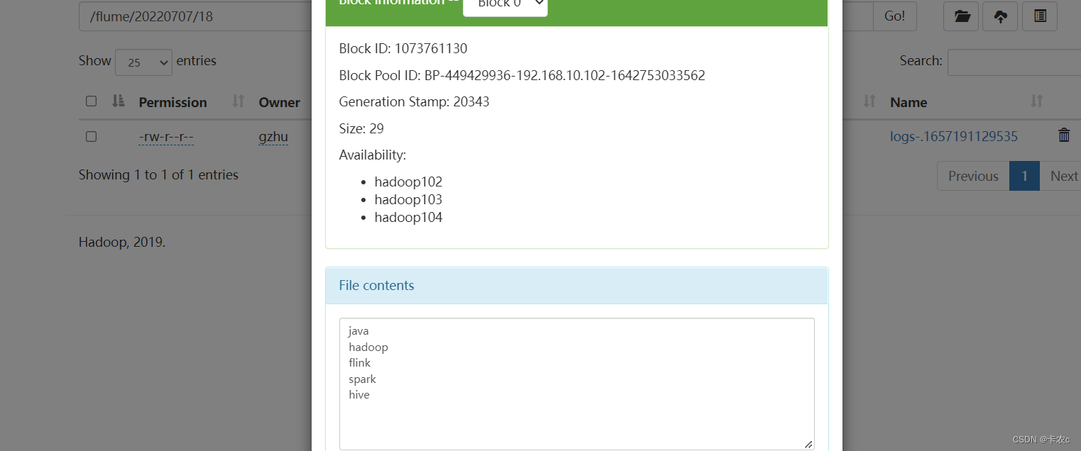Click the Go! button
1081x451 pixels.
894,16
